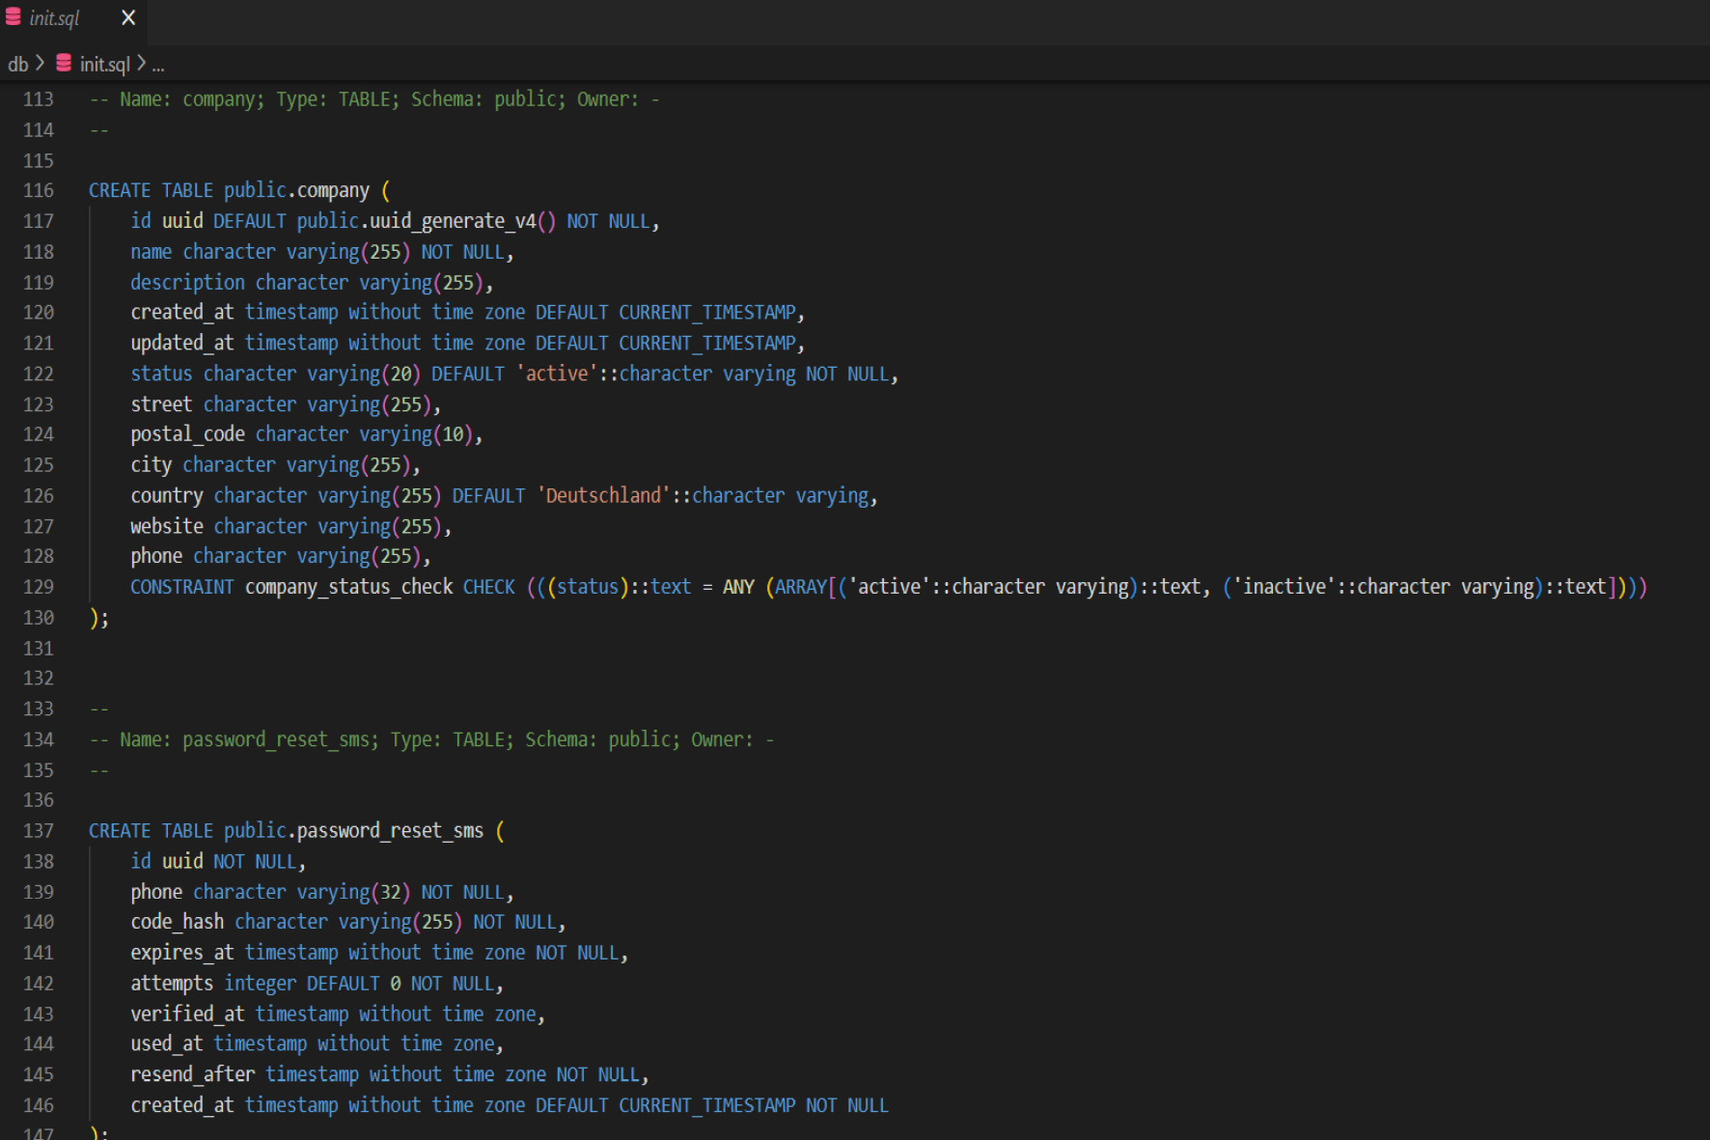Open the init.sql breadcrumb item

[104, 64]
